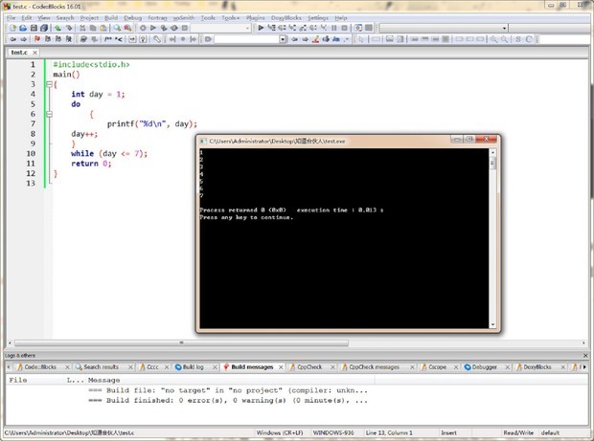Click the 'Build file: no target' message row
Image resolution: width=594 pixels, height=441 pixels.
[228, 390]
